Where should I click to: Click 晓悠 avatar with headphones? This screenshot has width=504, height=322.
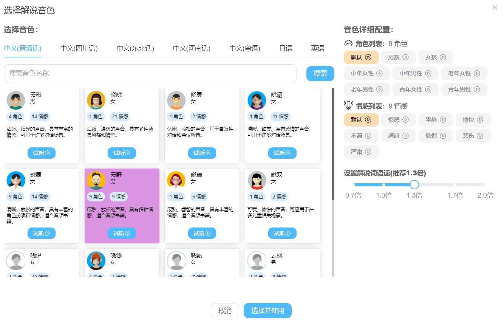pyautogui.click(x=96, y=260)
